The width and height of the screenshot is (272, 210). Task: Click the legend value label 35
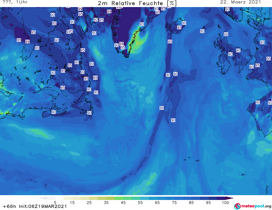tap(106, 203)
